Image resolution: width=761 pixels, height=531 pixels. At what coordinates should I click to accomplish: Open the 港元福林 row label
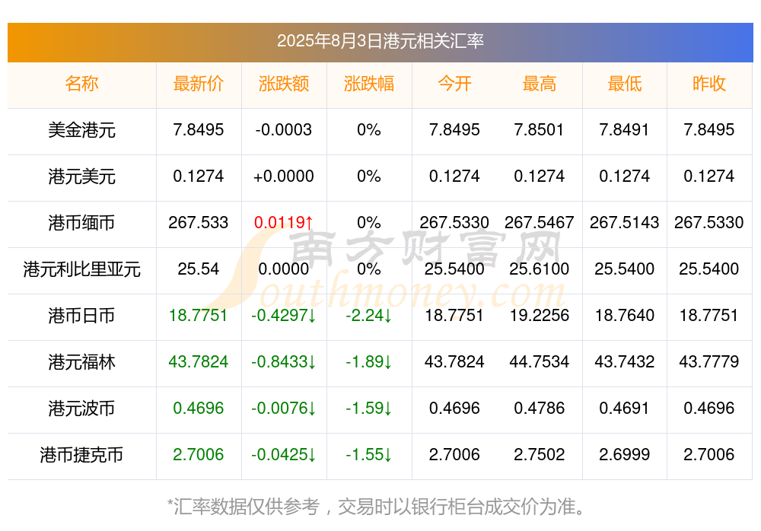[81, 362]
